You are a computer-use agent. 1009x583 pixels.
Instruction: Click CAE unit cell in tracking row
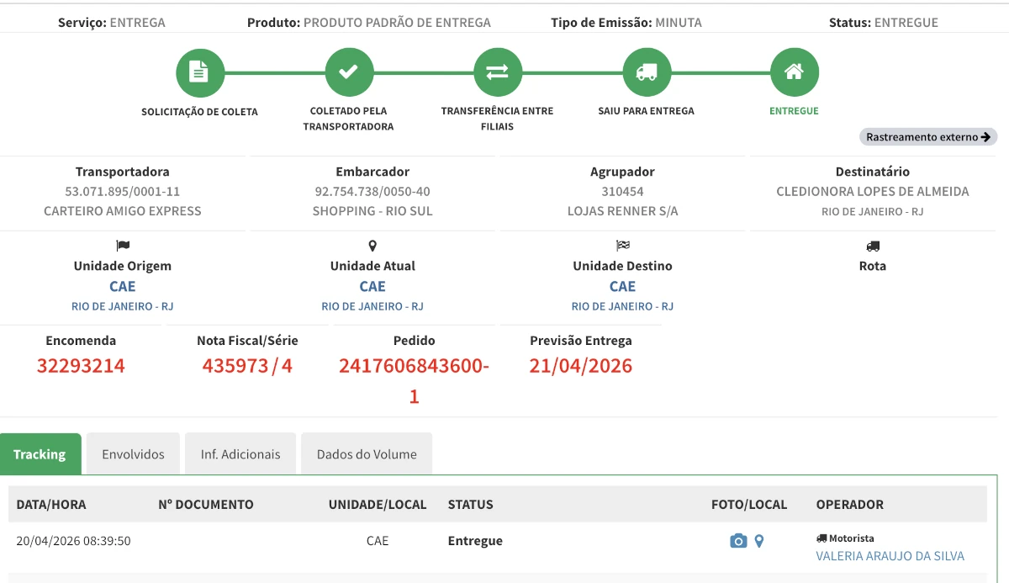pyautogui.click(x=378, y=541)
